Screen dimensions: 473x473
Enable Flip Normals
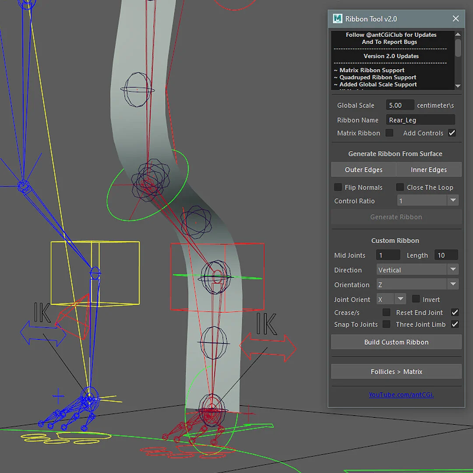click(x=338, y=187)
